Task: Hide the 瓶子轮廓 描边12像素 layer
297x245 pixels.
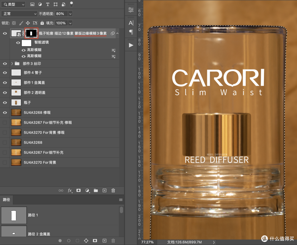Action: (5, 34)
